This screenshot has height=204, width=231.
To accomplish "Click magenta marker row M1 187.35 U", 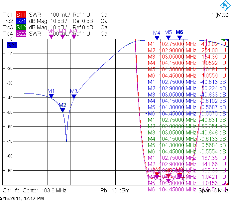I will click(187, 158).
